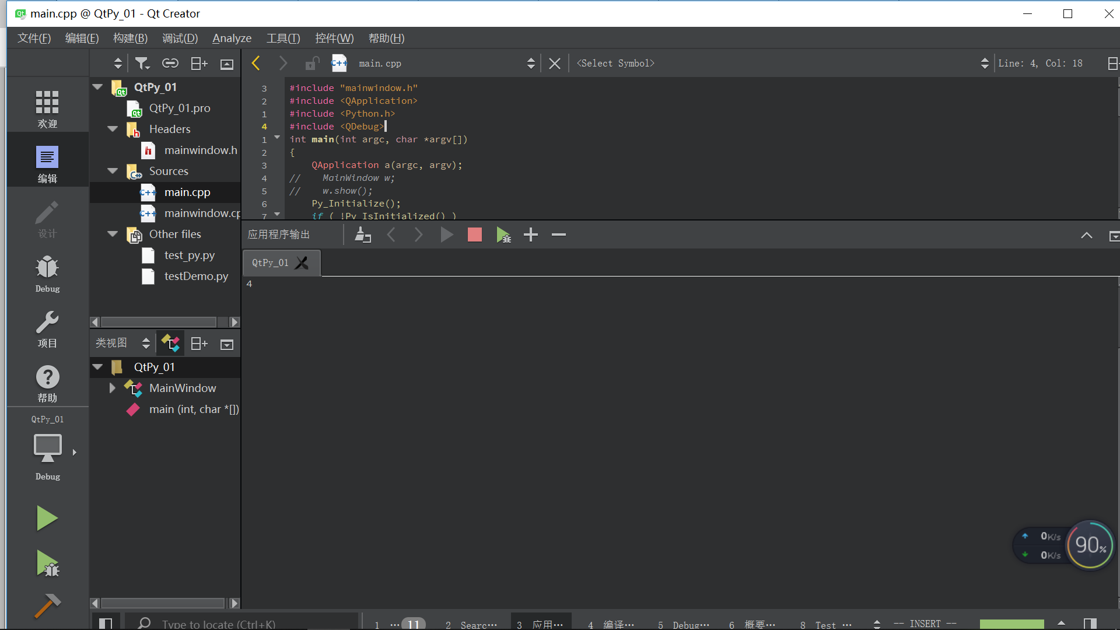The width and height of the screenshot is (1120, 630).
Task: Click the filter tree funnel icon
Action: pos(142,64)
